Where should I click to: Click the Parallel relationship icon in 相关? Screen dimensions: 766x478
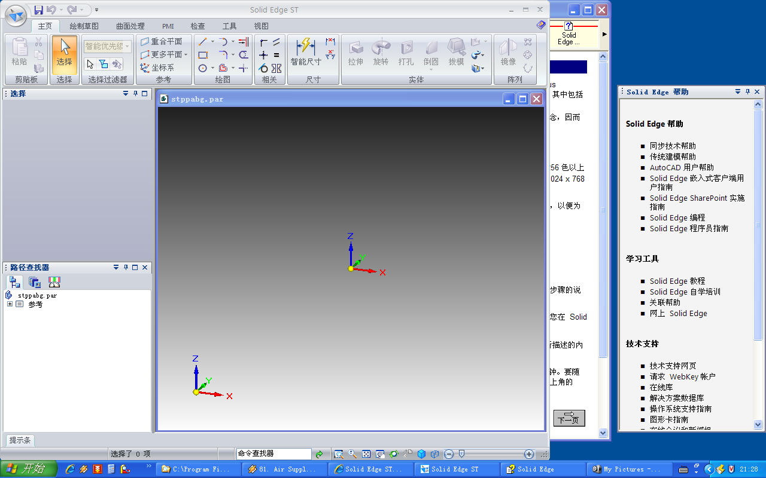tap(276, 42)
